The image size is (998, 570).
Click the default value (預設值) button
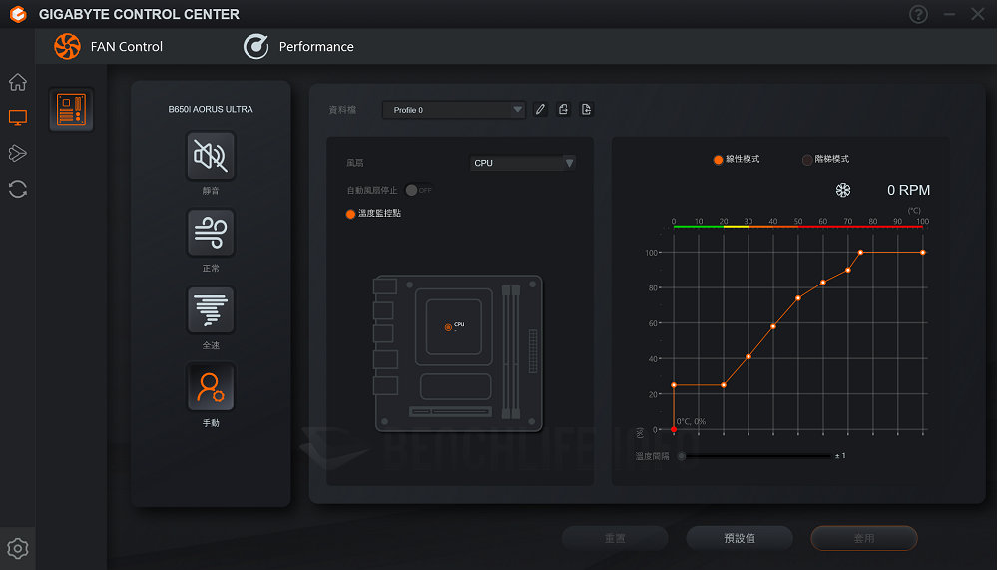tap(740, 538)
